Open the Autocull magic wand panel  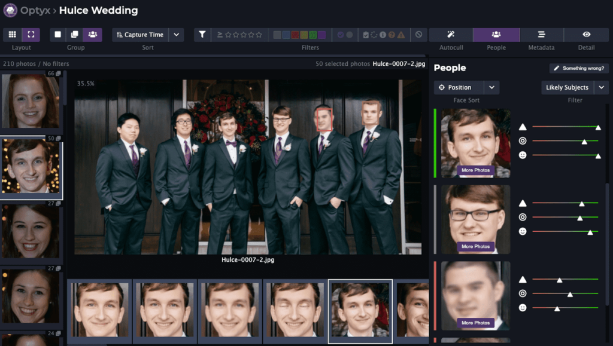(x=451, y=35)
